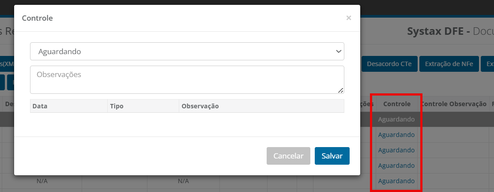Open the Extração de NFe action
Screen dimensions: 494x192
(x=449, y=64)
